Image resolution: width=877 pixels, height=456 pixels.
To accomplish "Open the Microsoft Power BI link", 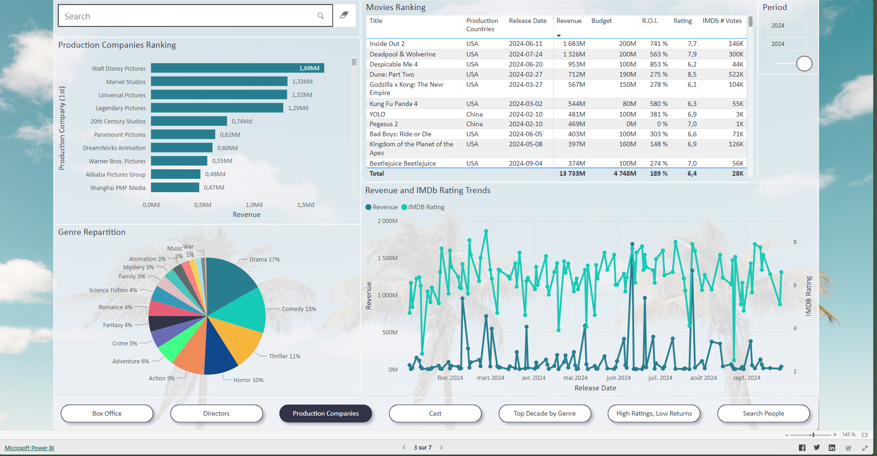I will pos(29,448).
